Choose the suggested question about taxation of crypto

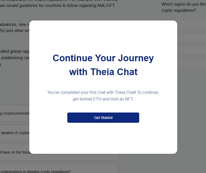click(15, 133)
